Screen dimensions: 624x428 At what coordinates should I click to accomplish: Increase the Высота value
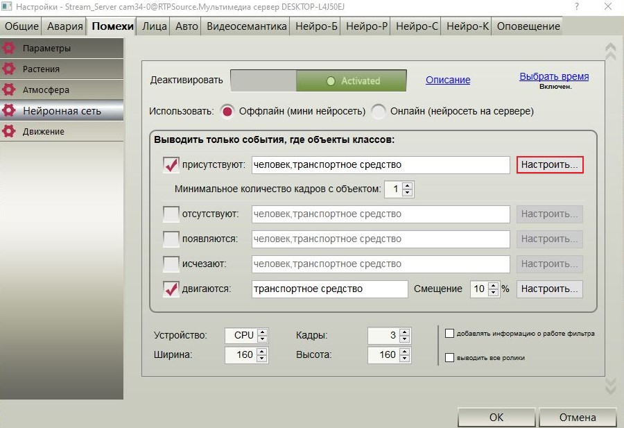[x=404, y=351]
